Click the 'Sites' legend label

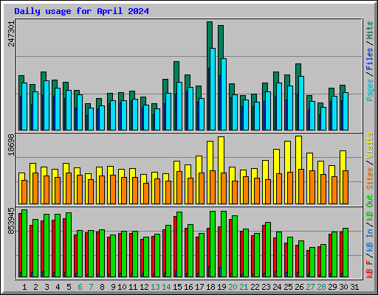[x=370, y=178]
